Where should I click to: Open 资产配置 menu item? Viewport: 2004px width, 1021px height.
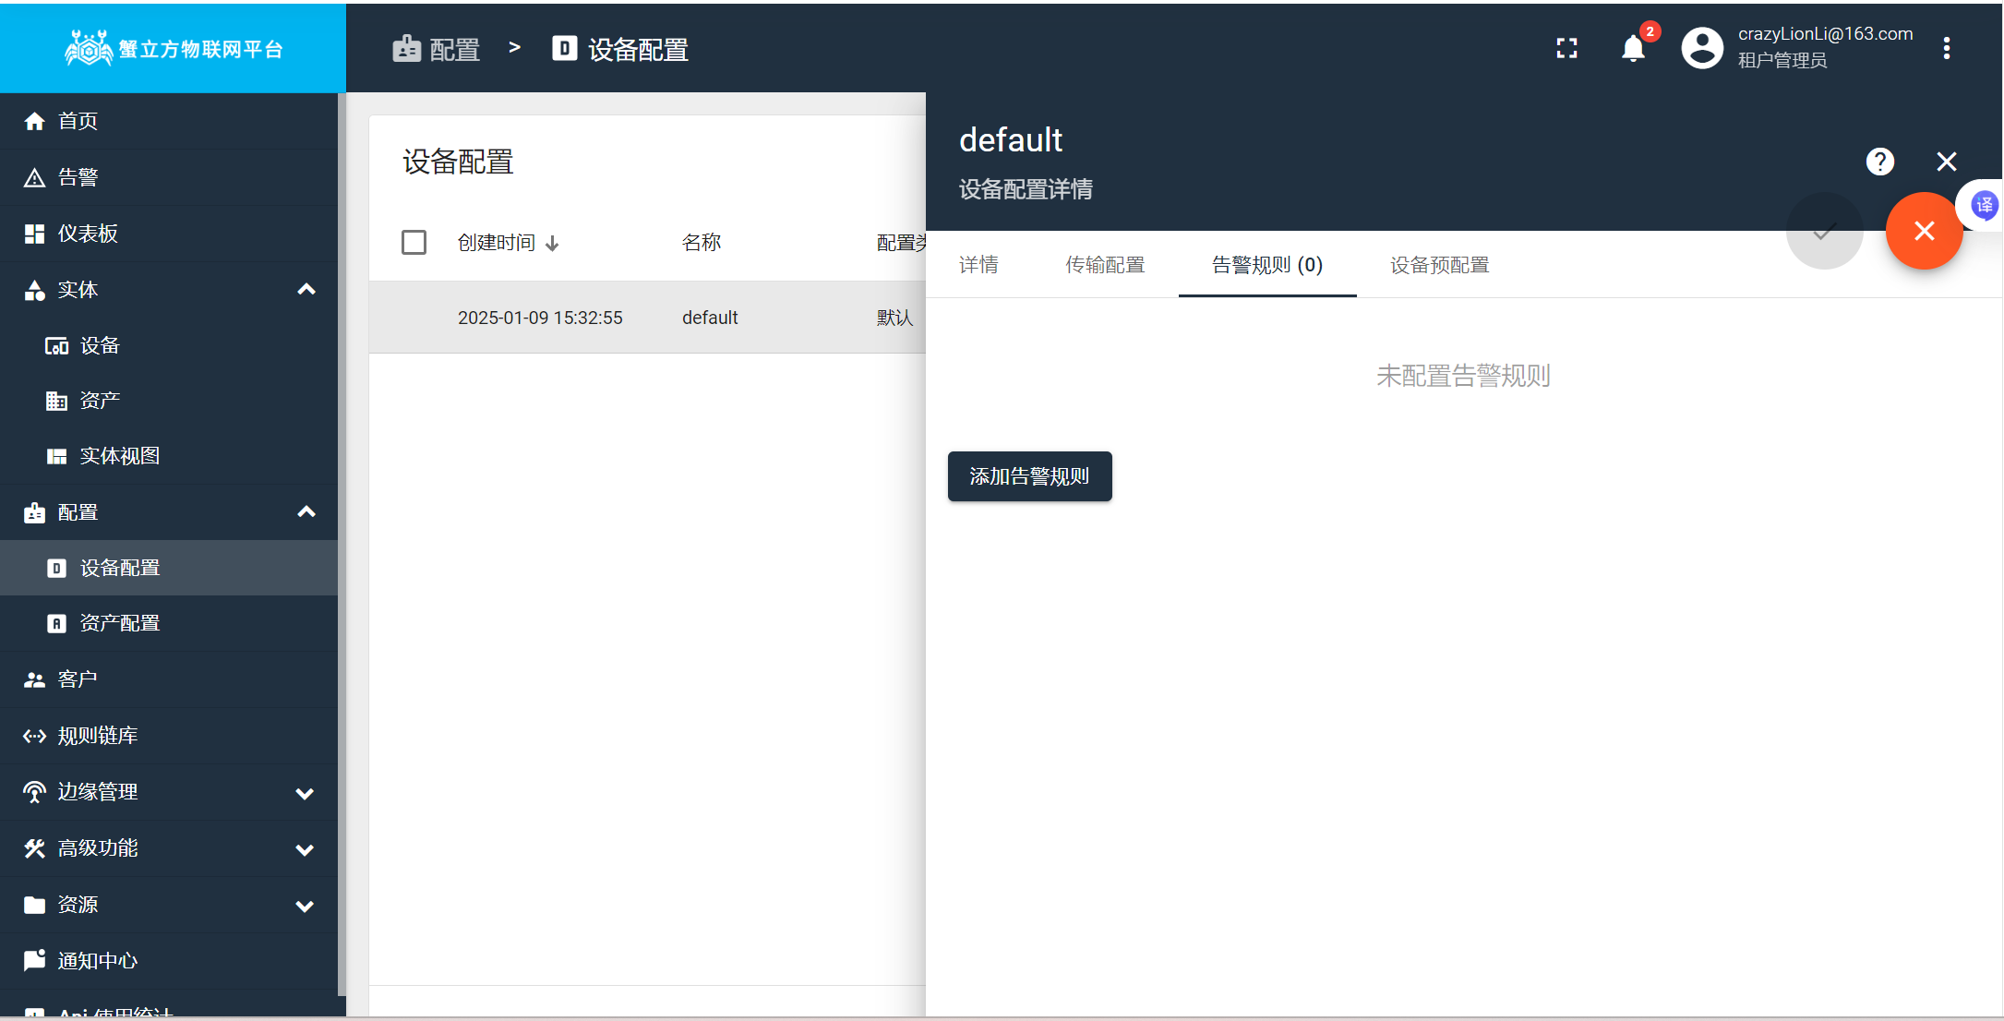tap(169, 623)
